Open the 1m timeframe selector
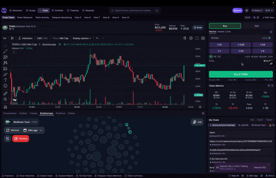The width and height of the screenshot is (276, 178). (x=4, y=38)
